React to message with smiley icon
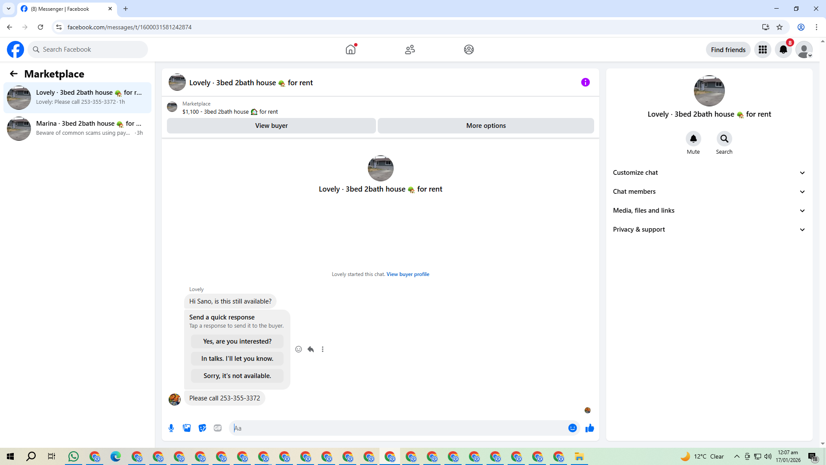Screen dimensions: 826x465 (299, 349)
